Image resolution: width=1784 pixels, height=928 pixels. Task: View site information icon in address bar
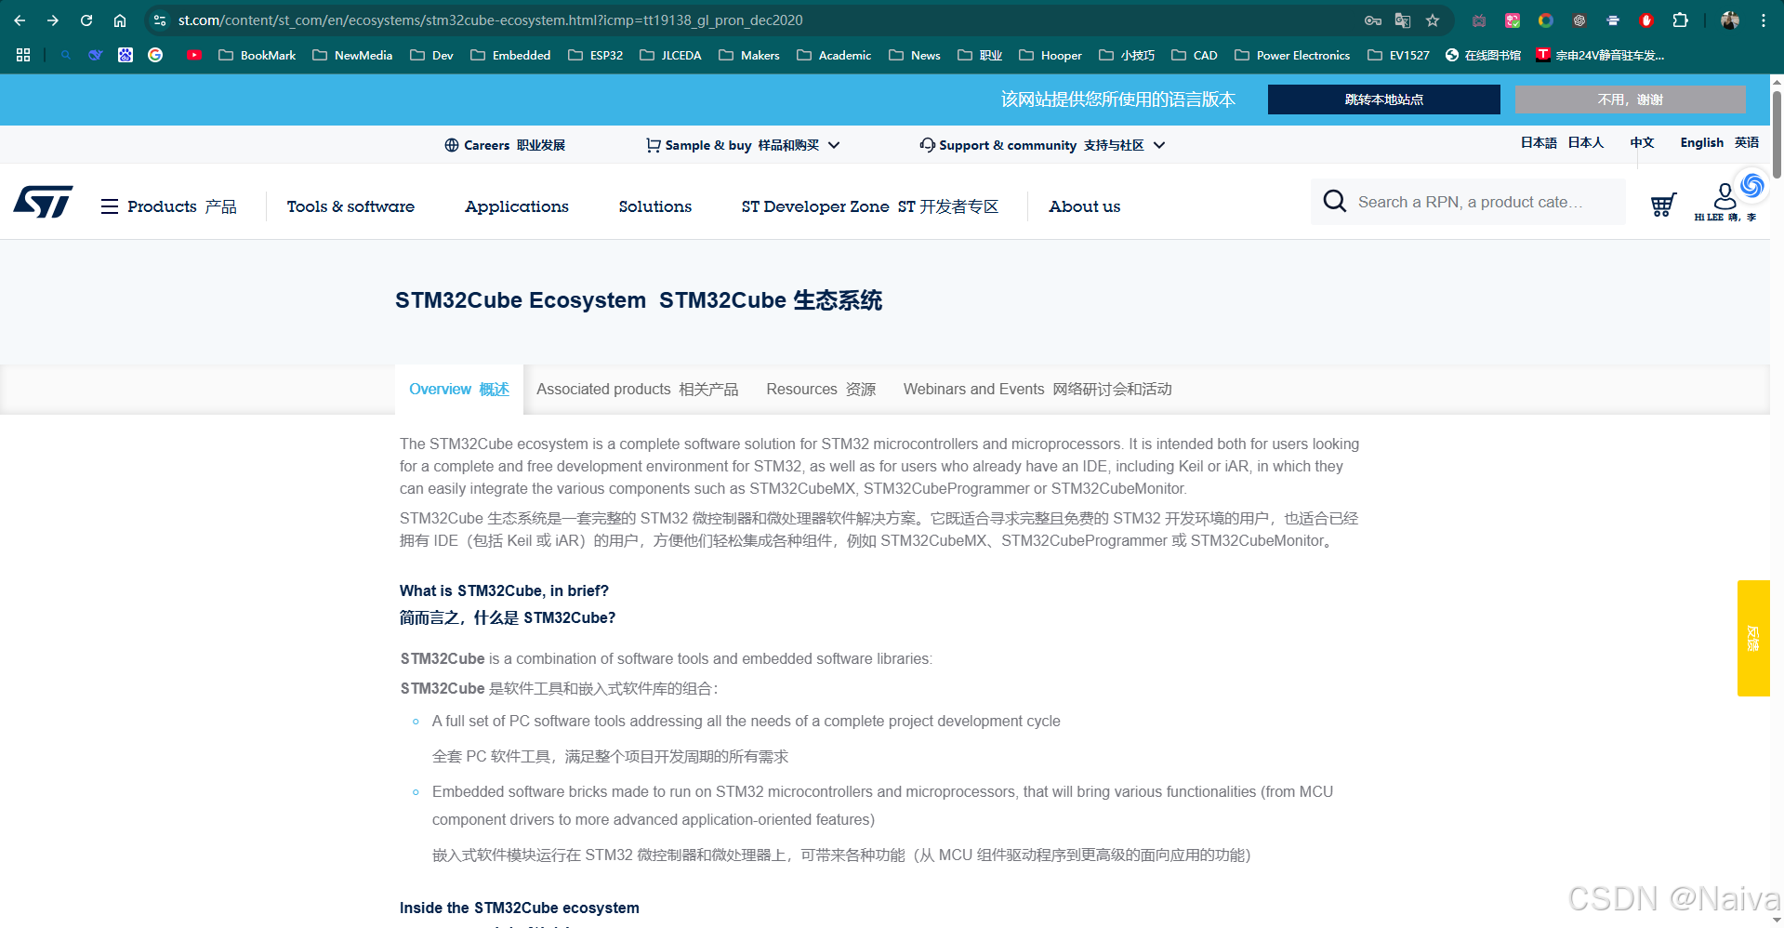(160, 20)
